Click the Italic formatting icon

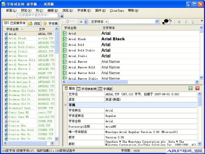[186, 22]
